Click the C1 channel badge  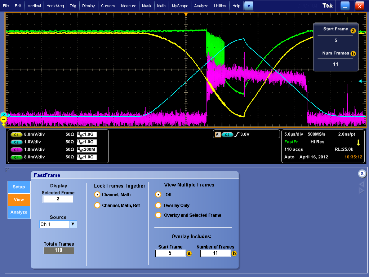(x=16, y=134)
